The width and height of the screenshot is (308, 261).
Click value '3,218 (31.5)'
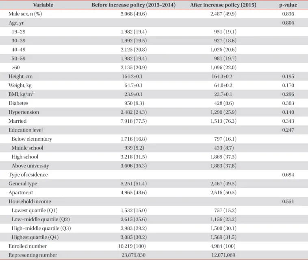(x=134, y=157)
